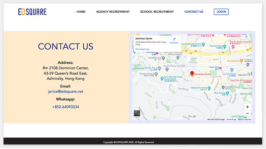Click the Rm 2108 Dominion Center address line

66,68
